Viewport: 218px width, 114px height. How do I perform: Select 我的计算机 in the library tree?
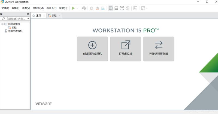14,24
